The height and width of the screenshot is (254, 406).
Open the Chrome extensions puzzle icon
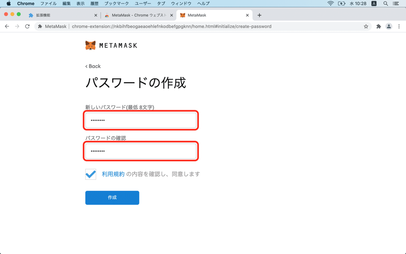(378, 26)
